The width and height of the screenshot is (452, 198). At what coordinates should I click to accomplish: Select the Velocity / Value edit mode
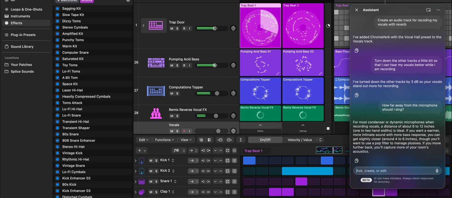299,140
